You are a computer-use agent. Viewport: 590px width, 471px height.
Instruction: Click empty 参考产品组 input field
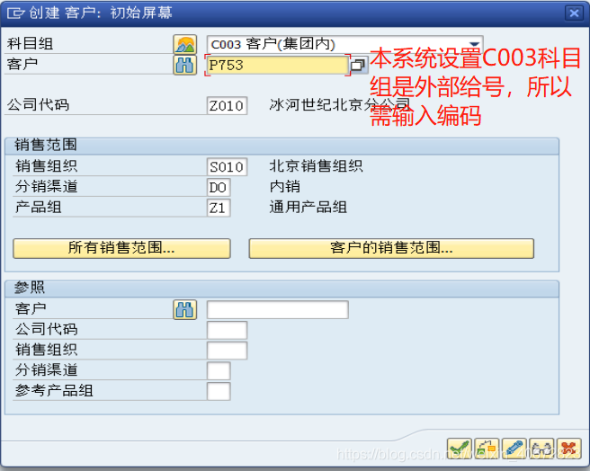click(x=219, y=391)
